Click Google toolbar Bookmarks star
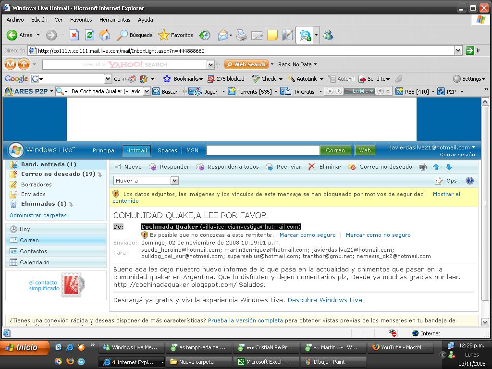This screenshot has height=369, width=492. (x=183, y=79)
